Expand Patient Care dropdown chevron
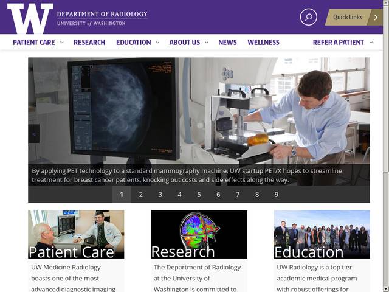Viewport: 389px width, 292px height. click(62, 42)
